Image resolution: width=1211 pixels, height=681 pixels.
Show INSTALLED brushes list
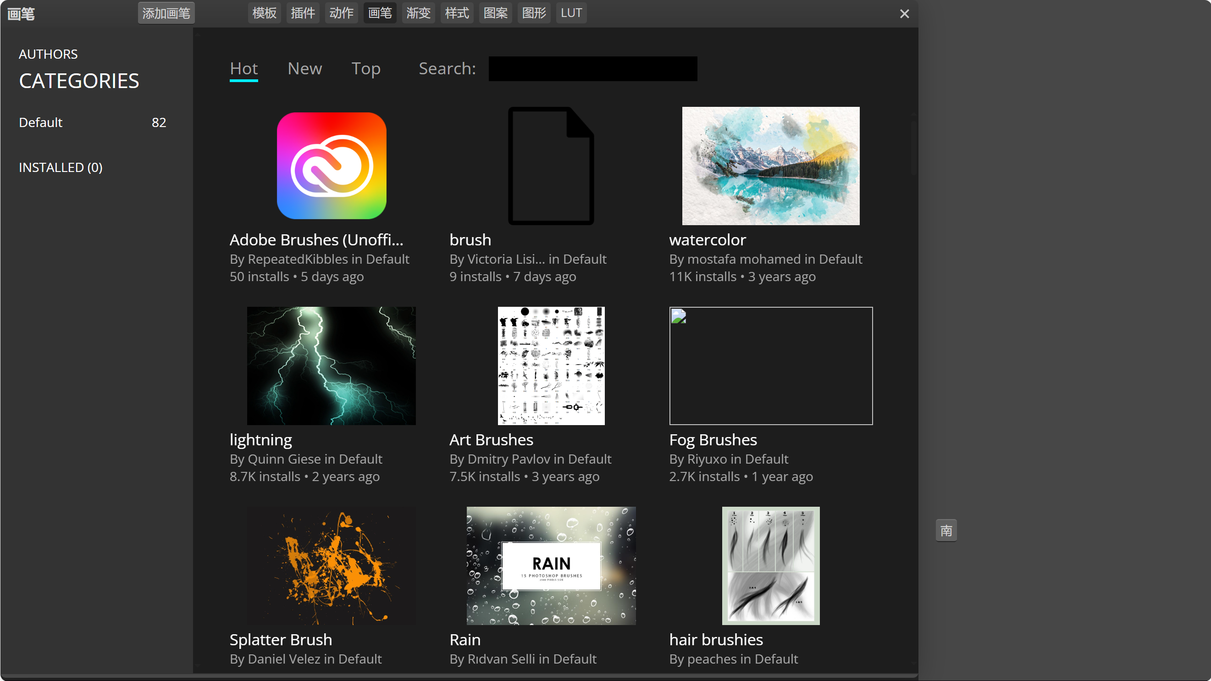(x=61, y=167)
